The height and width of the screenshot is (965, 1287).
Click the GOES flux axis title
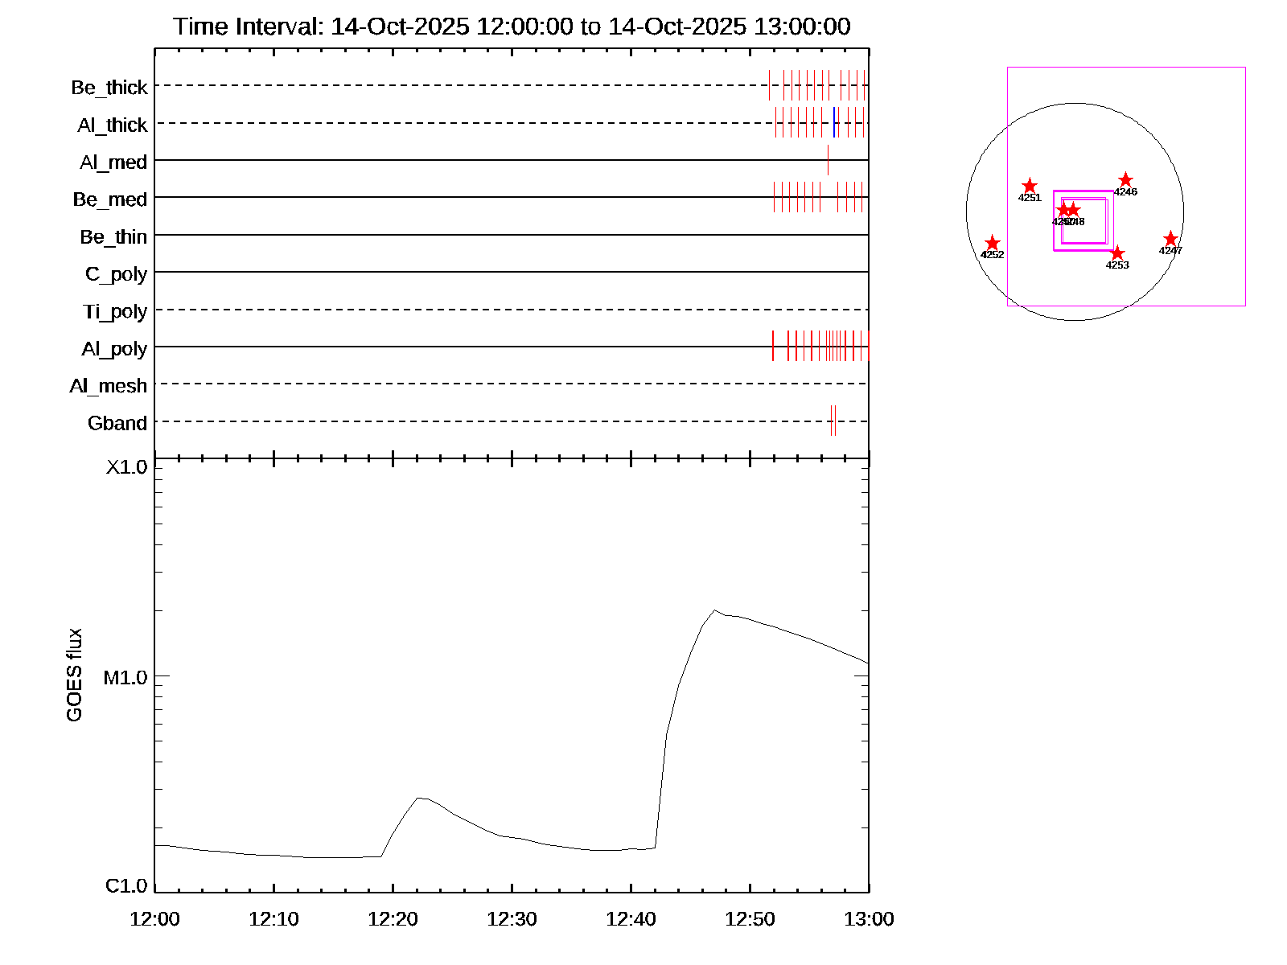tap(74, 675)
